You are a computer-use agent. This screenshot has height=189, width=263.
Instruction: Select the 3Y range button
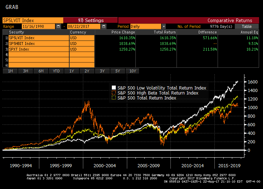coord(102,71)
